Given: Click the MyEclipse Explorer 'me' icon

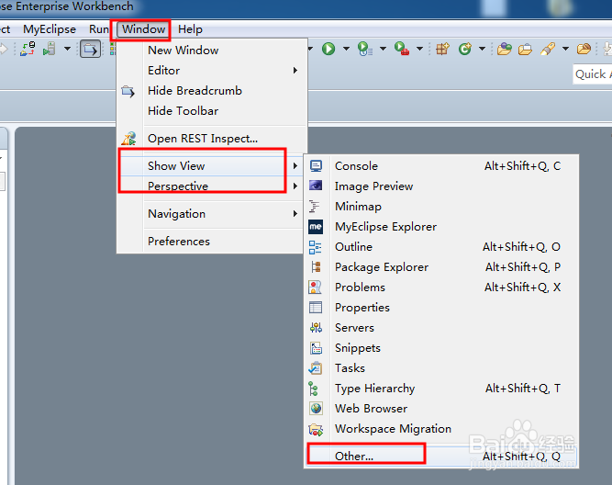Looking at the screenshot, I should point(316,227).
